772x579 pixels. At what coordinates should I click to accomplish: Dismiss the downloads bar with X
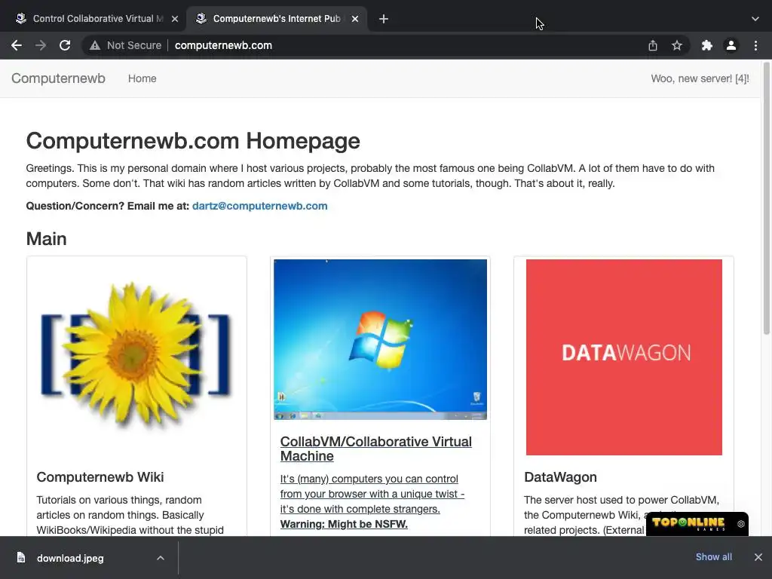758,557
